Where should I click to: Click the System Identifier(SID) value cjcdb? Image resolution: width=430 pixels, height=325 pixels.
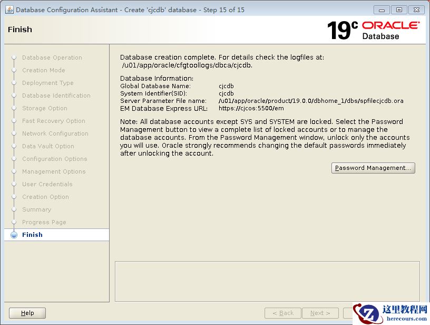pos(226,93)
